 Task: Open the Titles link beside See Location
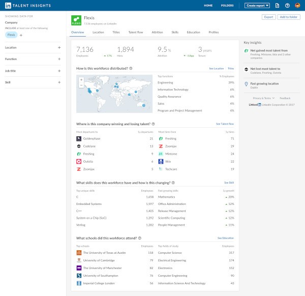pyautogui.click(x=231, y=69)
